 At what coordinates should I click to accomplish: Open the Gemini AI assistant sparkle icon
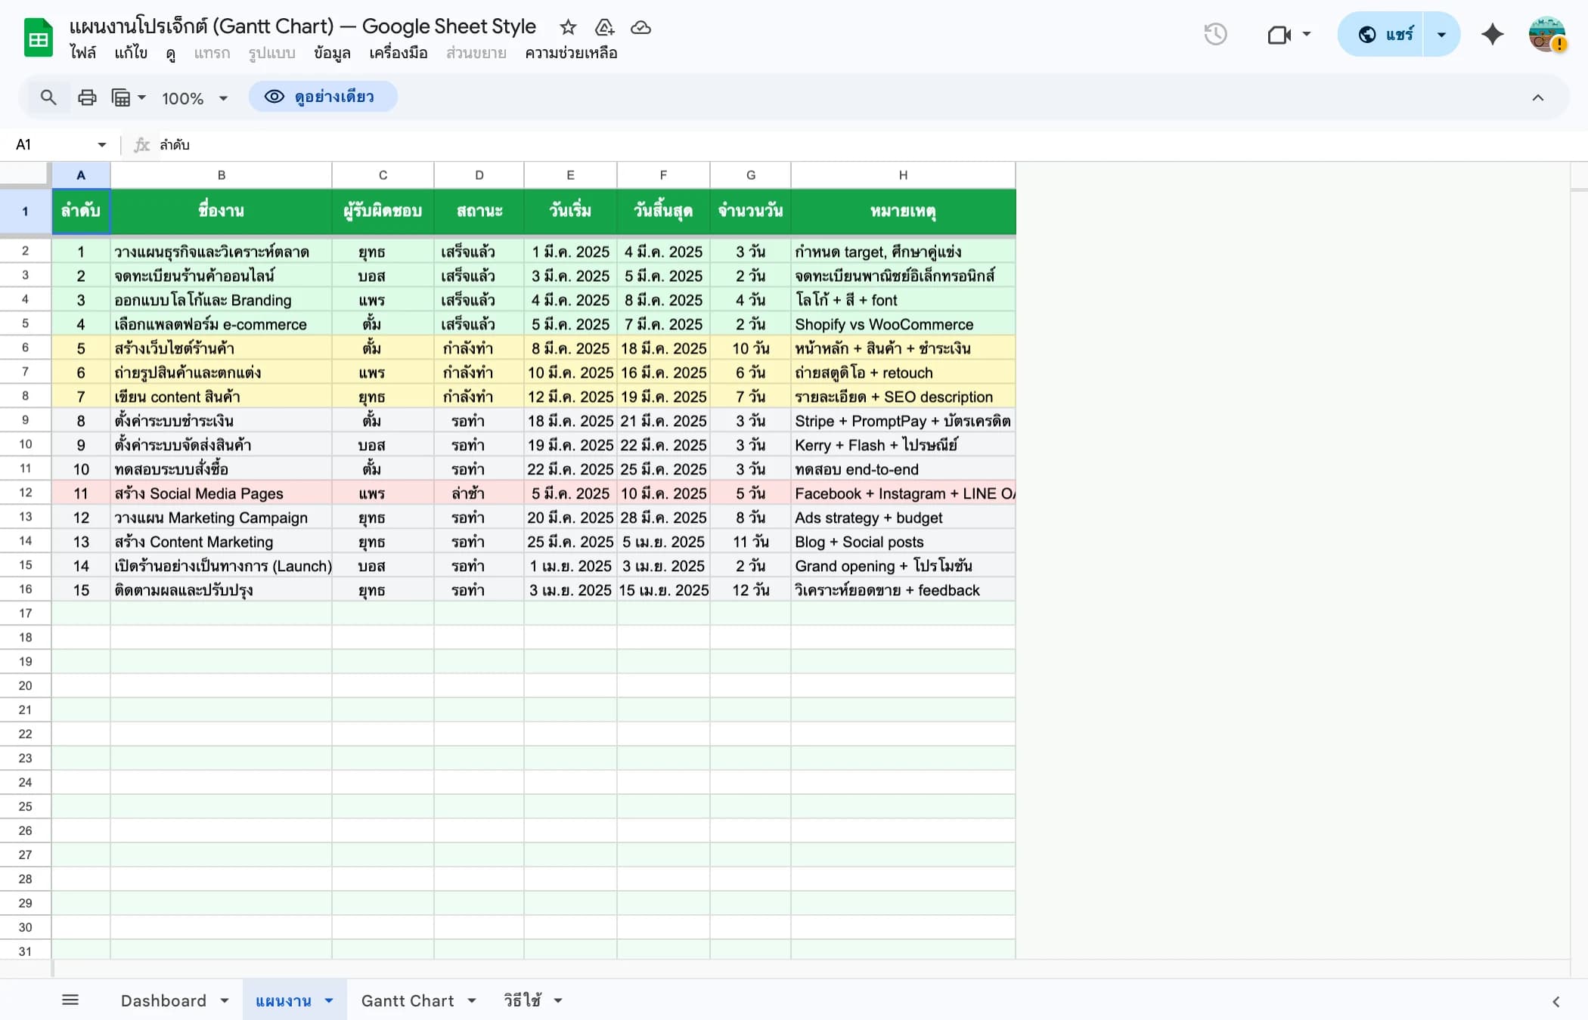click(1493, 34)
